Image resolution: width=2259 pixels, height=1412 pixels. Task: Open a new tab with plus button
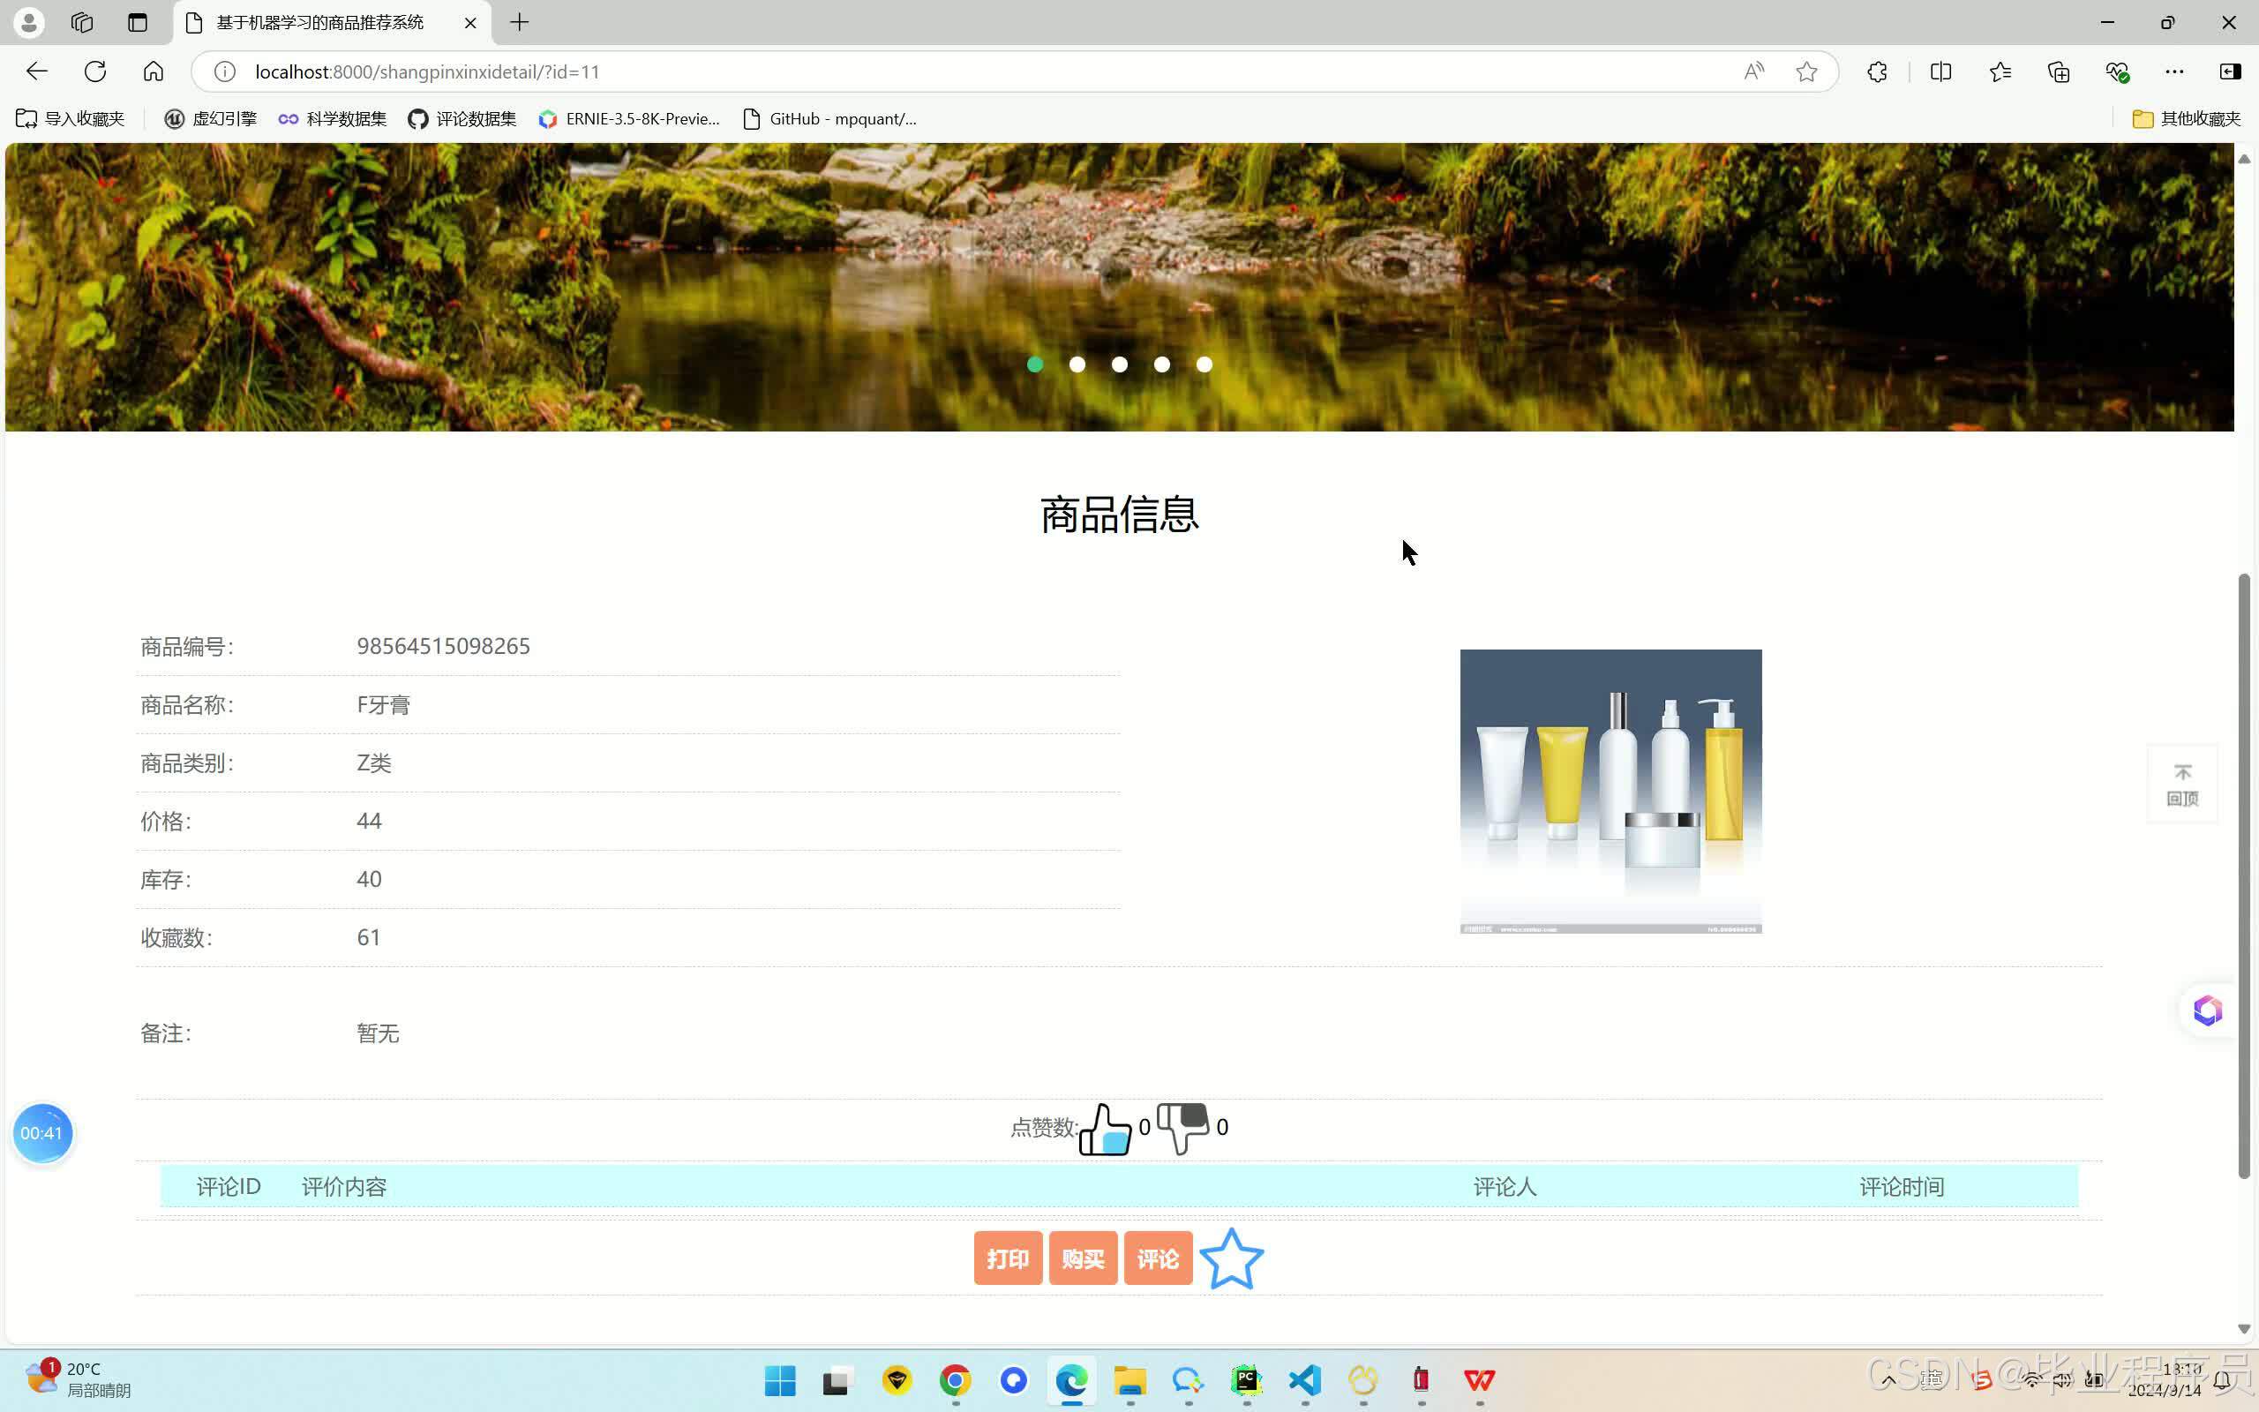pos(520,22)
